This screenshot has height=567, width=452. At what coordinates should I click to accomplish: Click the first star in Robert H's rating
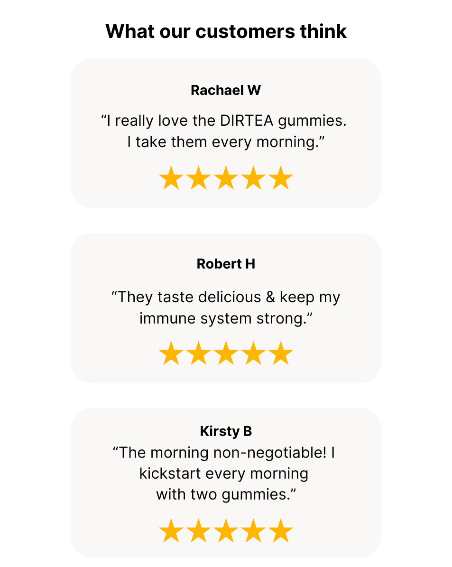(171, 353)
